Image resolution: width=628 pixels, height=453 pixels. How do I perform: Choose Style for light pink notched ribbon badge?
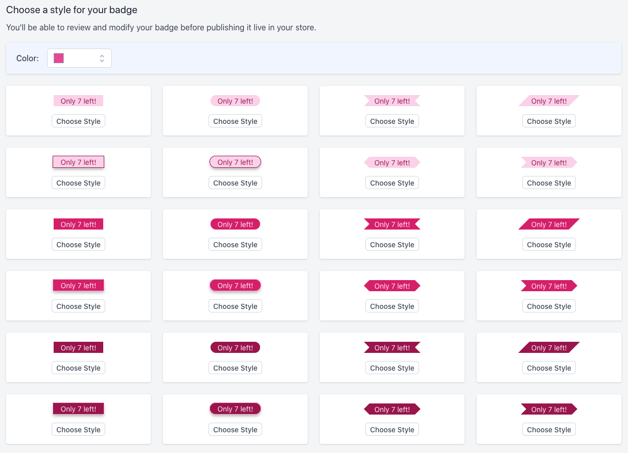pos(392,121)
